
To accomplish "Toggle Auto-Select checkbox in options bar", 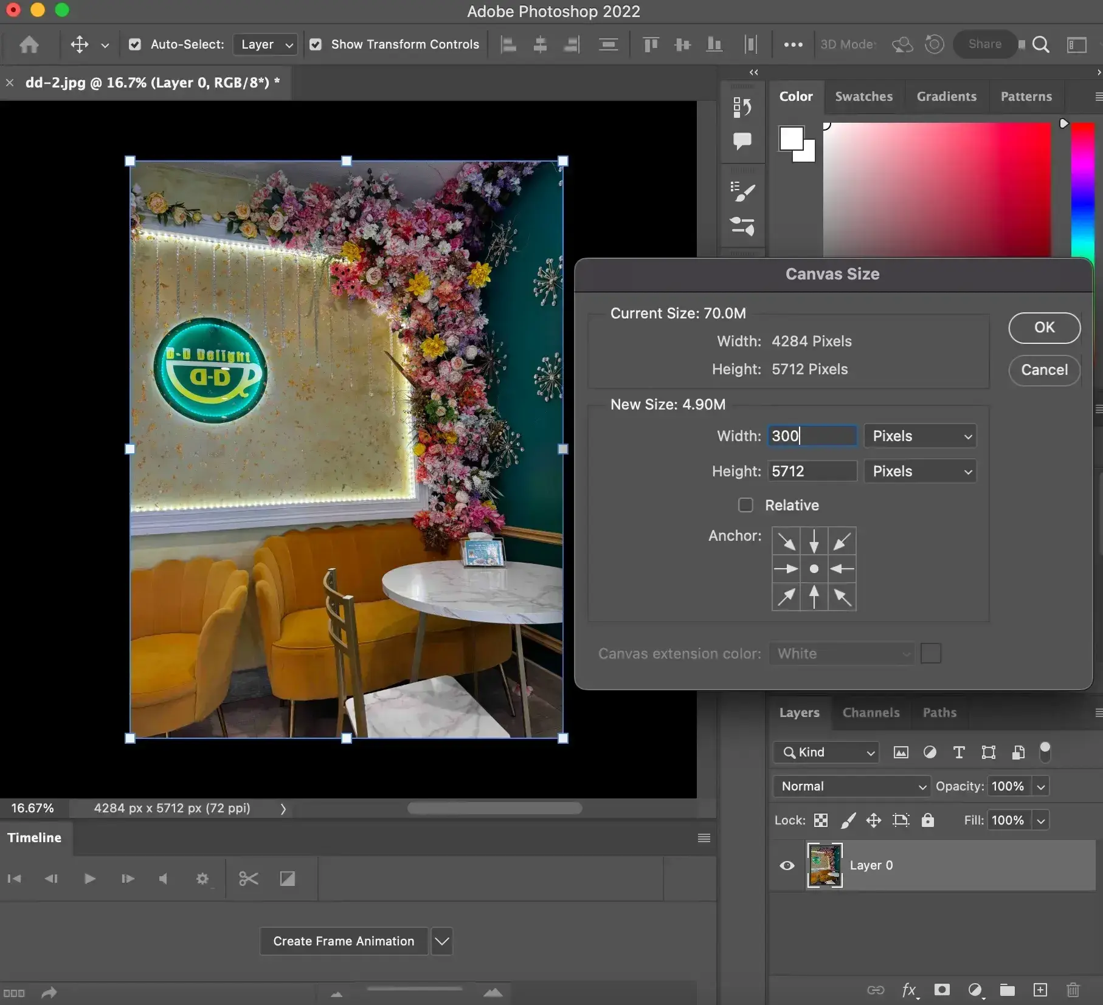I will 135,44.
